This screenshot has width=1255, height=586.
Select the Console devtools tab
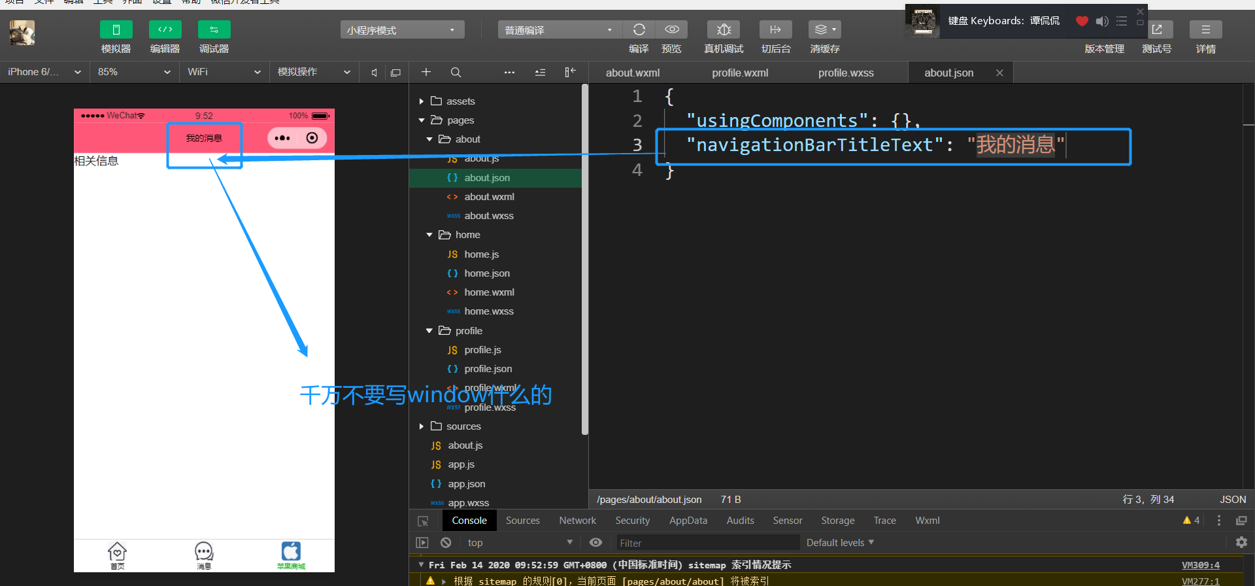pos(469,521)
